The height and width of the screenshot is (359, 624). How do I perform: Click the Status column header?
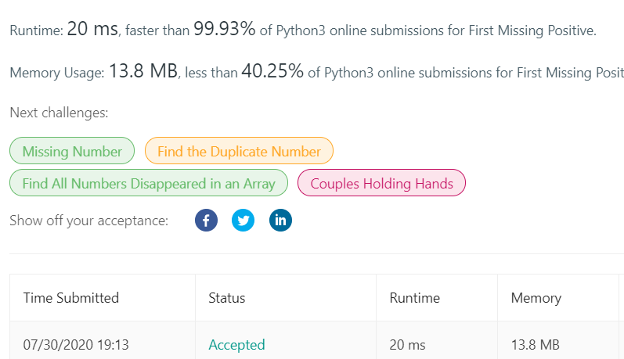(x=226, y=297)
